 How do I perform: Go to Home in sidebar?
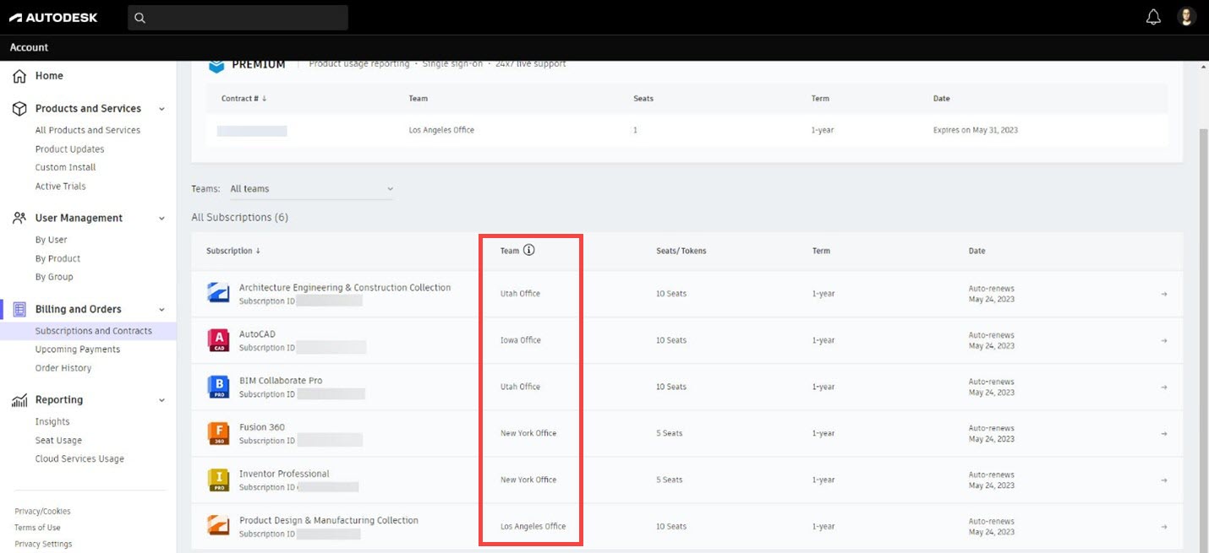pyautogui.click(x=49, y=76)
